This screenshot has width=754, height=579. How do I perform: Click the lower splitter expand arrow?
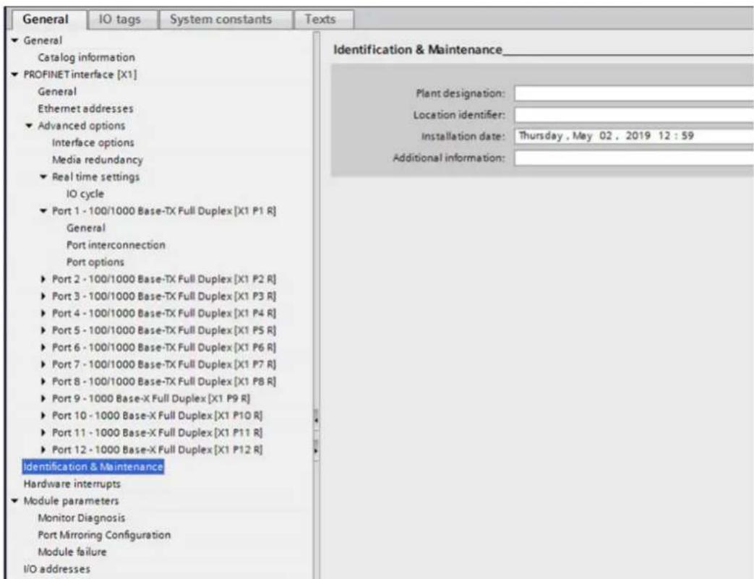[x=316, y=450]
